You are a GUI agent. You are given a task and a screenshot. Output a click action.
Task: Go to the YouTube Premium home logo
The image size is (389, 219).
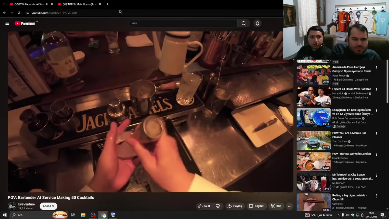click(x=25, y=23)
